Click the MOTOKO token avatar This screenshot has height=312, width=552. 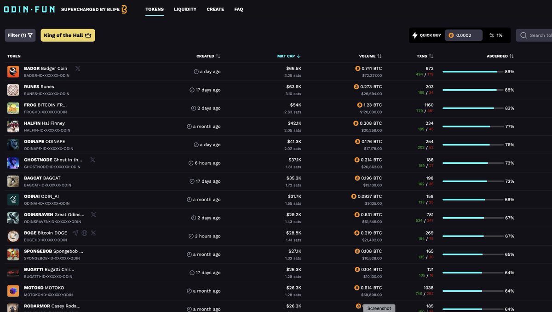[13, 291]
